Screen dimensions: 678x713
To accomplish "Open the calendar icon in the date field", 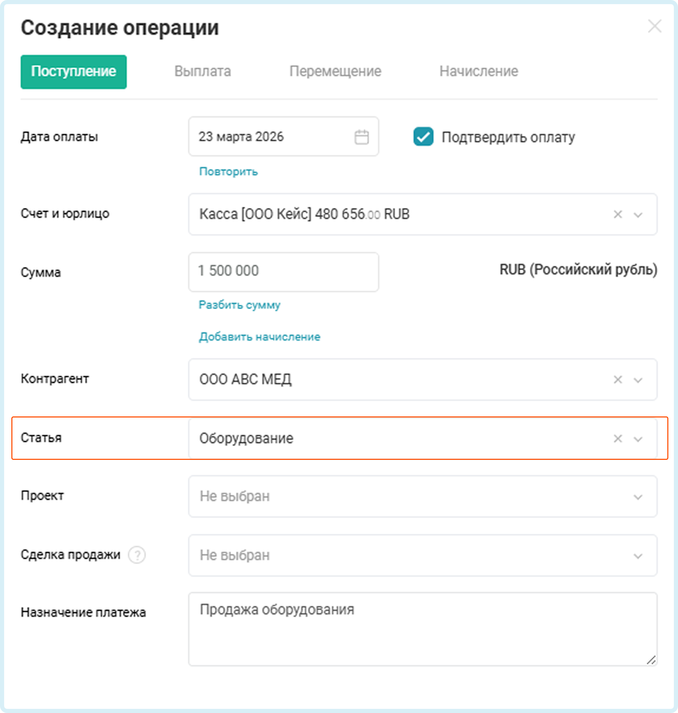I will point(361,137).
